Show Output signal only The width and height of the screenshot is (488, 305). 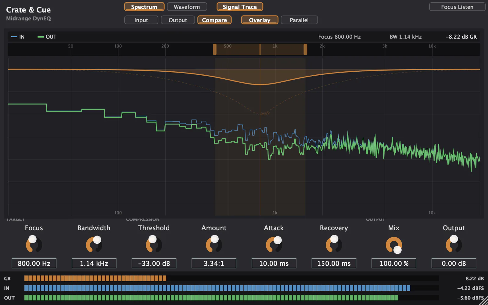click(178, 20)
